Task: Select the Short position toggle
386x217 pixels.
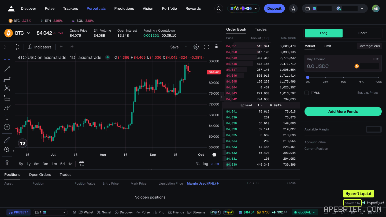Action: coord(362,33)
